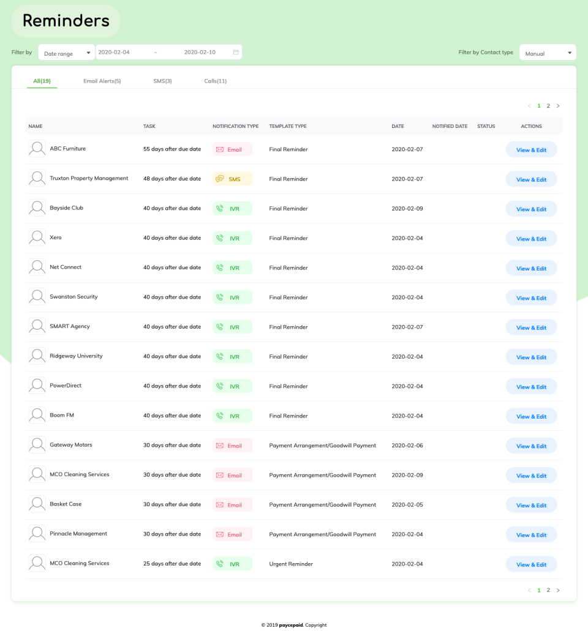This screenshot has width=588, height=631.
Task: Open the Date range filter dropdown
Action: (x=66, y=52)
